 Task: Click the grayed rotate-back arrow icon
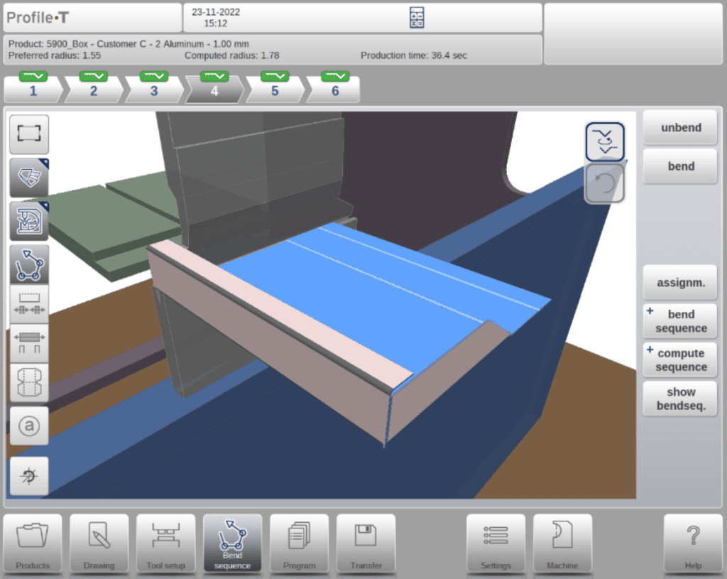coord(605,183)
